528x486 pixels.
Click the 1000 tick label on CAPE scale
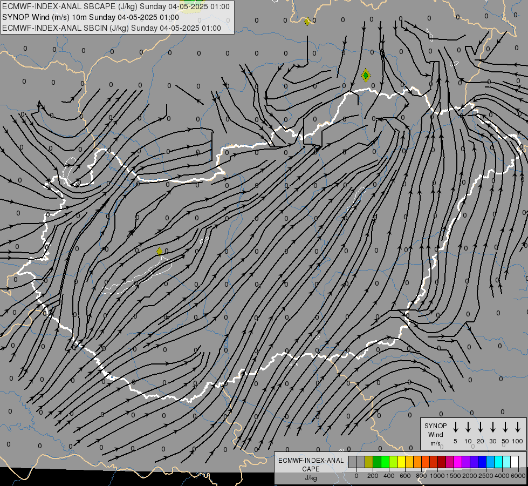click(437, 476)
